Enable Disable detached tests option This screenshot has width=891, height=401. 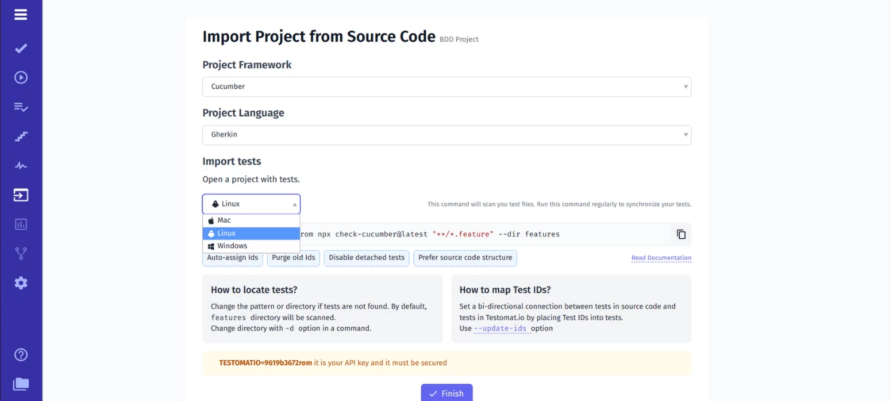366,258
